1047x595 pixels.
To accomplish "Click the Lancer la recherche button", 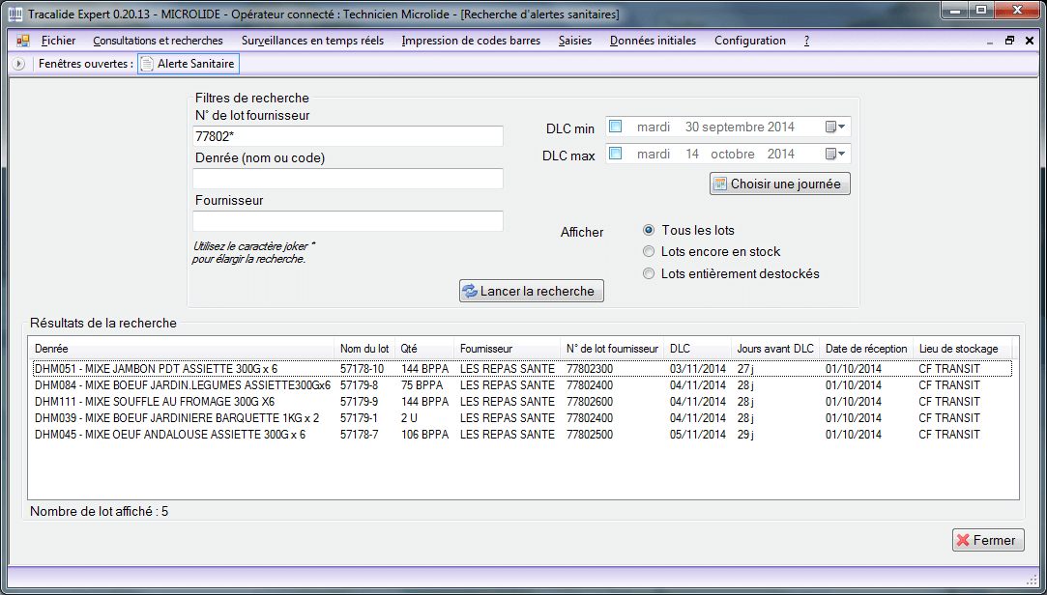I will [532, 291].
